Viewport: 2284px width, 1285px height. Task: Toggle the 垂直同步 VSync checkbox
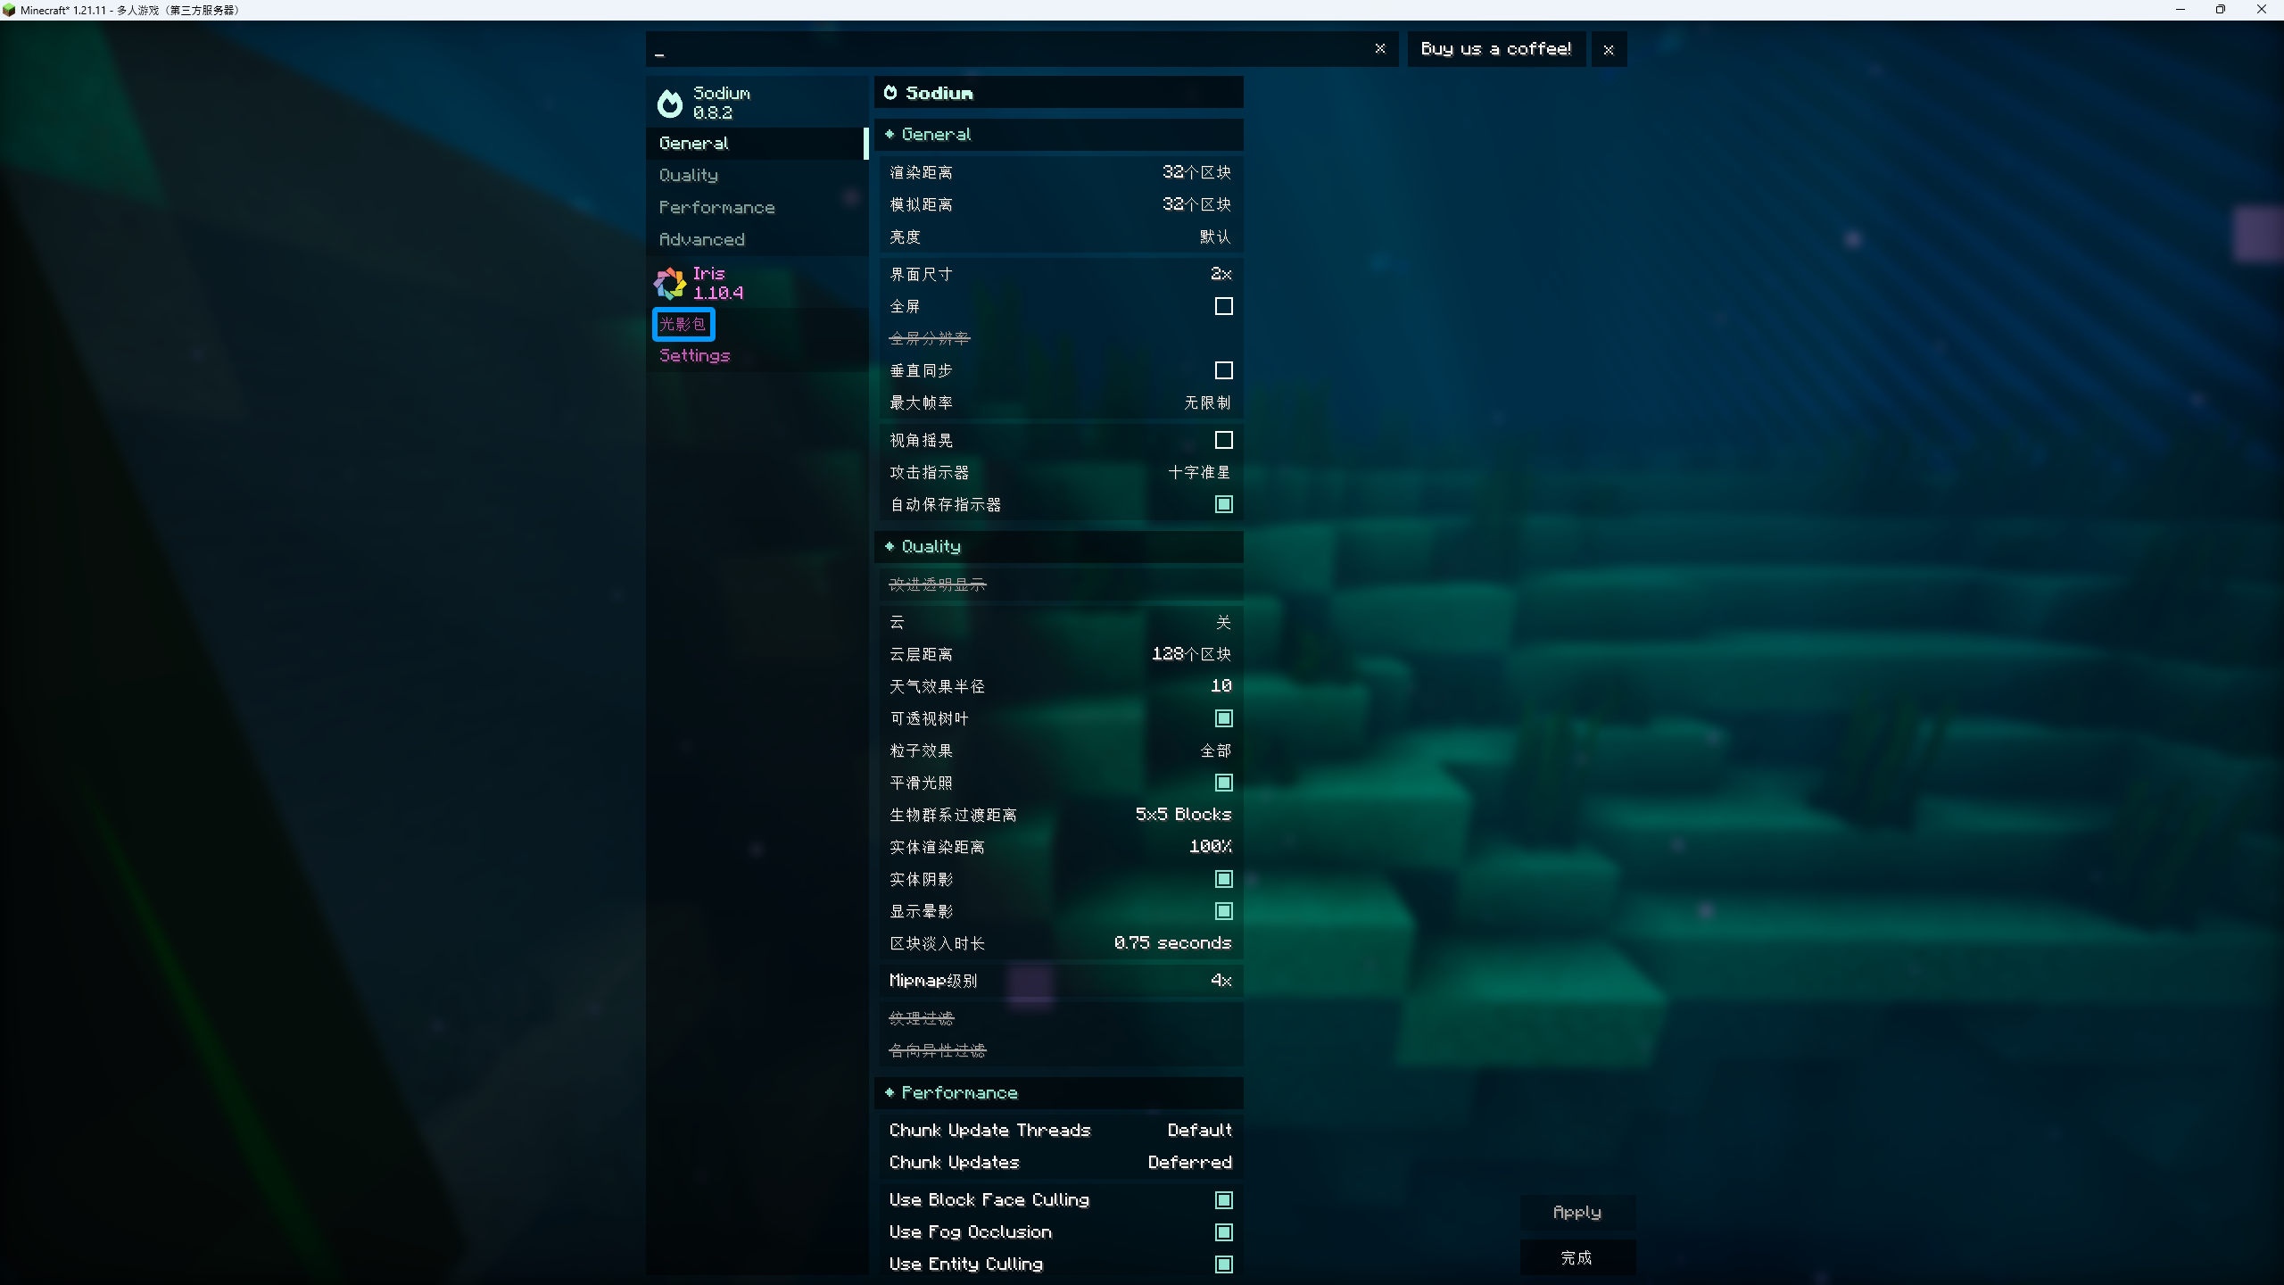[x=1224, y=370]
